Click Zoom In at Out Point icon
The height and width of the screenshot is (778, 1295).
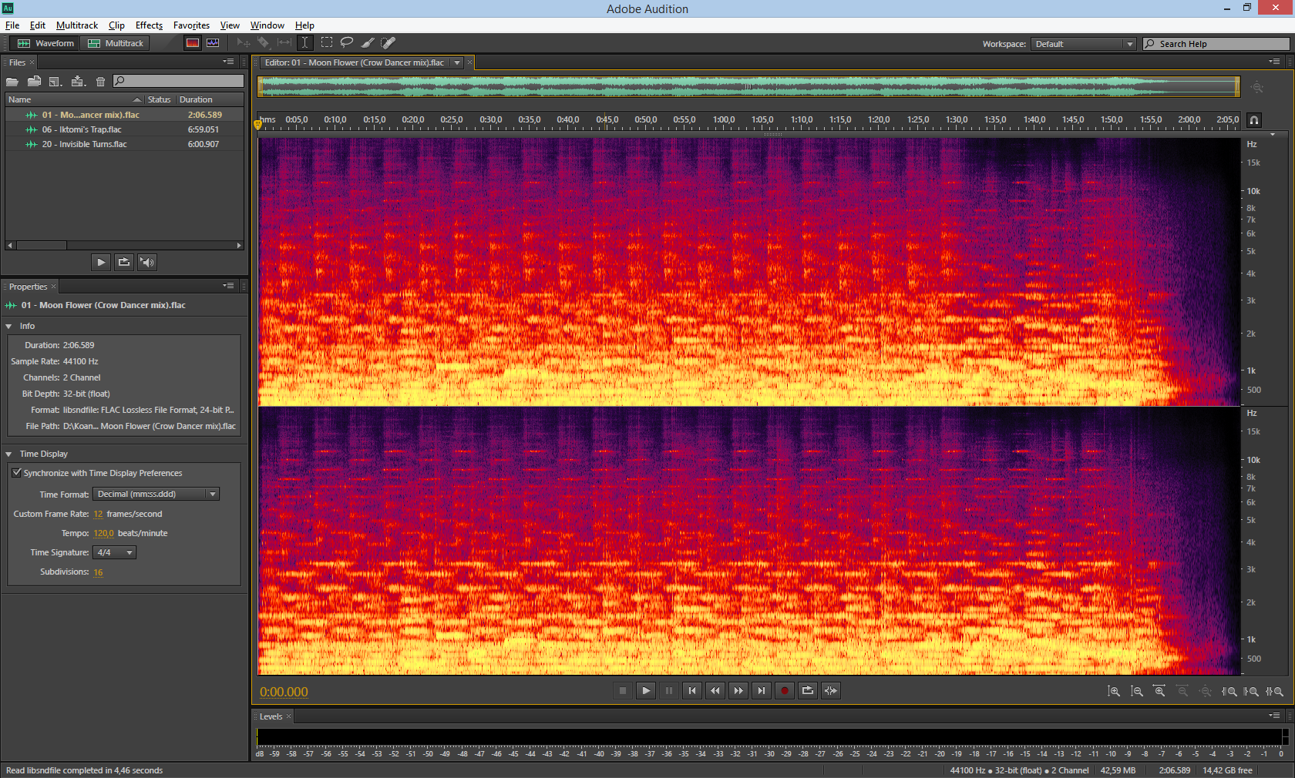[x=1252, y=691]
